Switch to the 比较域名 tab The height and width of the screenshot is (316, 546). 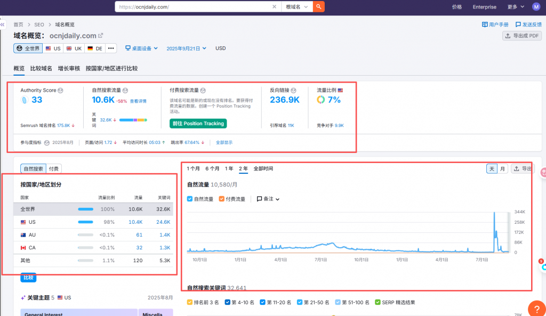point(41,68)
